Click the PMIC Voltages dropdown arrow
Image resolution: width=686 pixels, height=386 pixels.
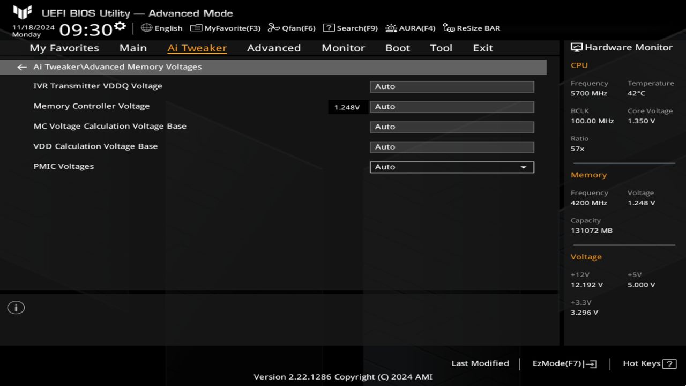click(x=524, y=167)
